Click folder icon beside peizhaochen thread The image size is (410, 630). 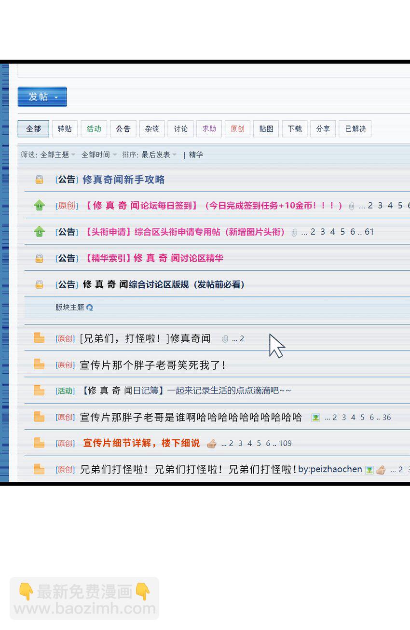coord(39,469)
